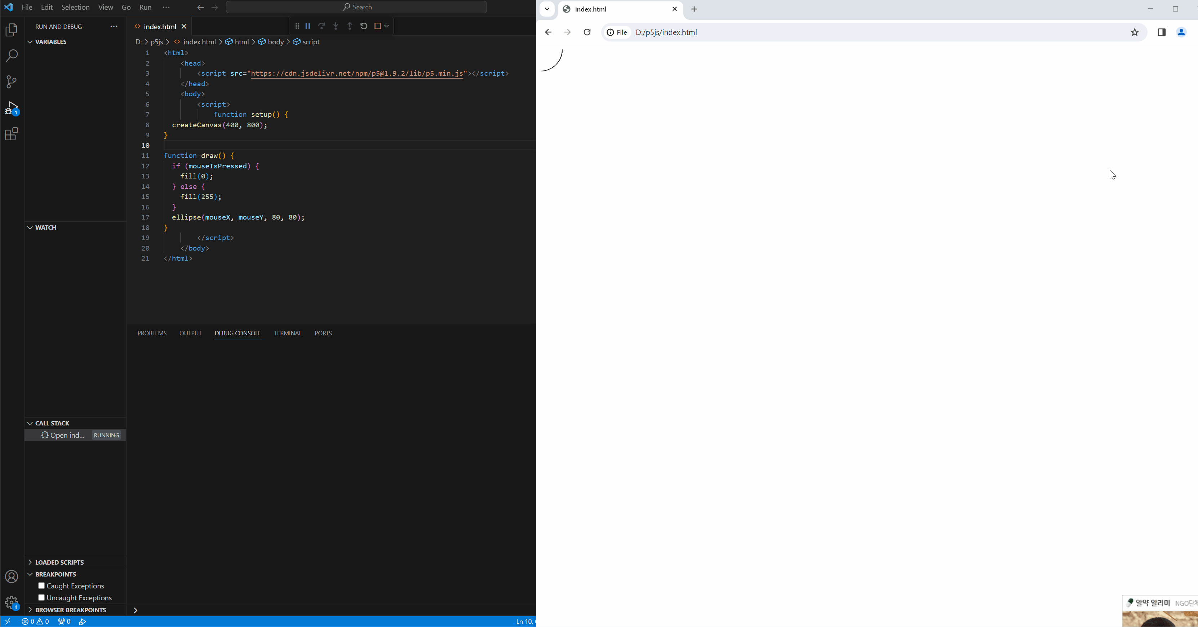Expand the Loaded Scripts section

(x=59, y=562)
